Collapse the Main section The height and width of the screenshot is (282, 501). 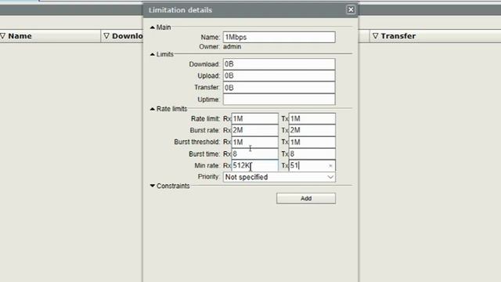click(x=153, y=27)
